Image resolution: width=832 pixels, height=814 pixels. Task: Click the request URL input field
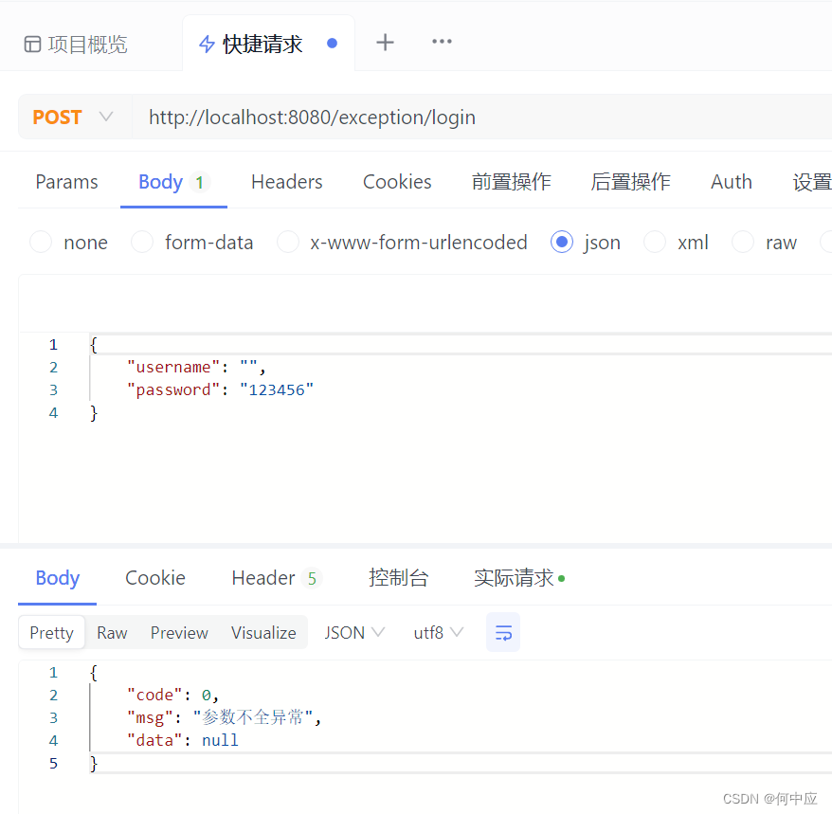click(x=481, y=117)
